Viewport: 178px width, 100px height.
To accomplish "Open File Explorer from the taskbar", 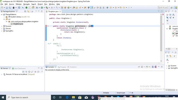I will click(x=73, y=97).
